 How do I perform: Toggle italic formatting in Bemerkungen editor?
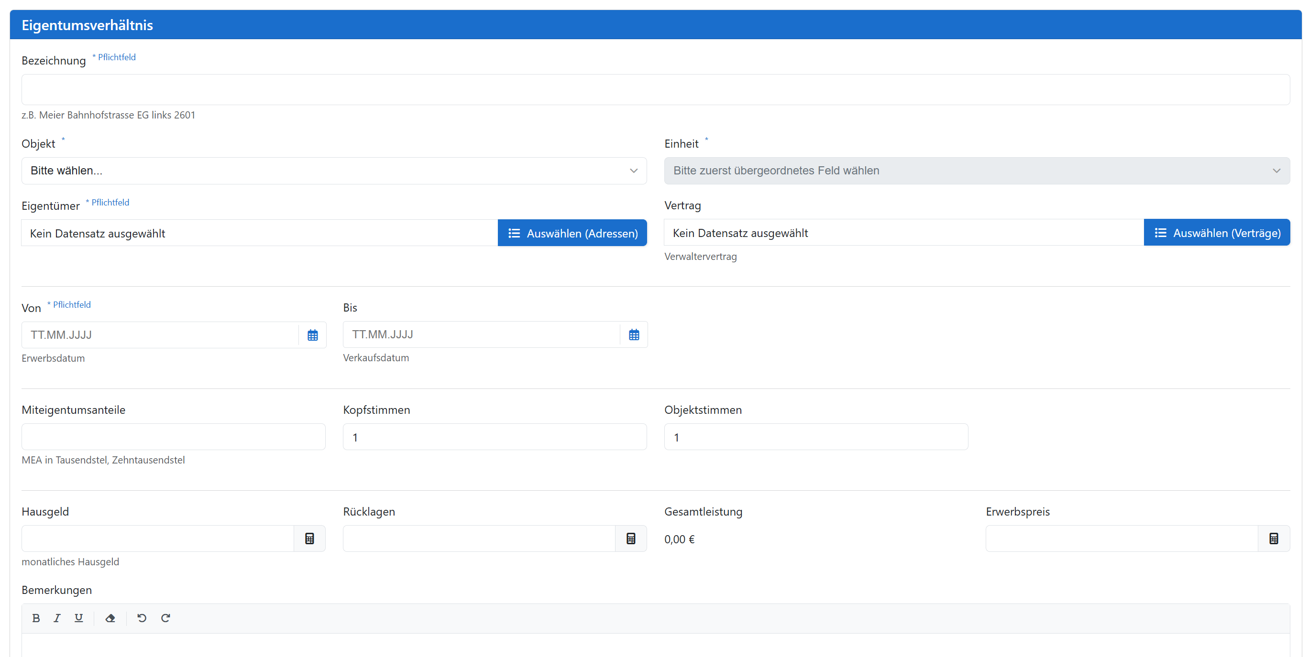(57, 618)
